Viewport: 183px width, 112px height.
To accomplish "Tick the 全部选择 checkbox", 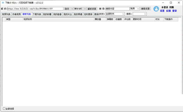I will click(4, 109).
